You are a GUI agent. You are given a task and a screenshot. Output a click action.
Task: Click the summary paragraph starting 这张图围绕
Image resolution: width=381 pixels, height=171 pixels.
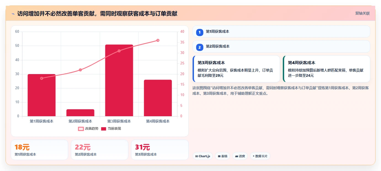coord(281,91)
